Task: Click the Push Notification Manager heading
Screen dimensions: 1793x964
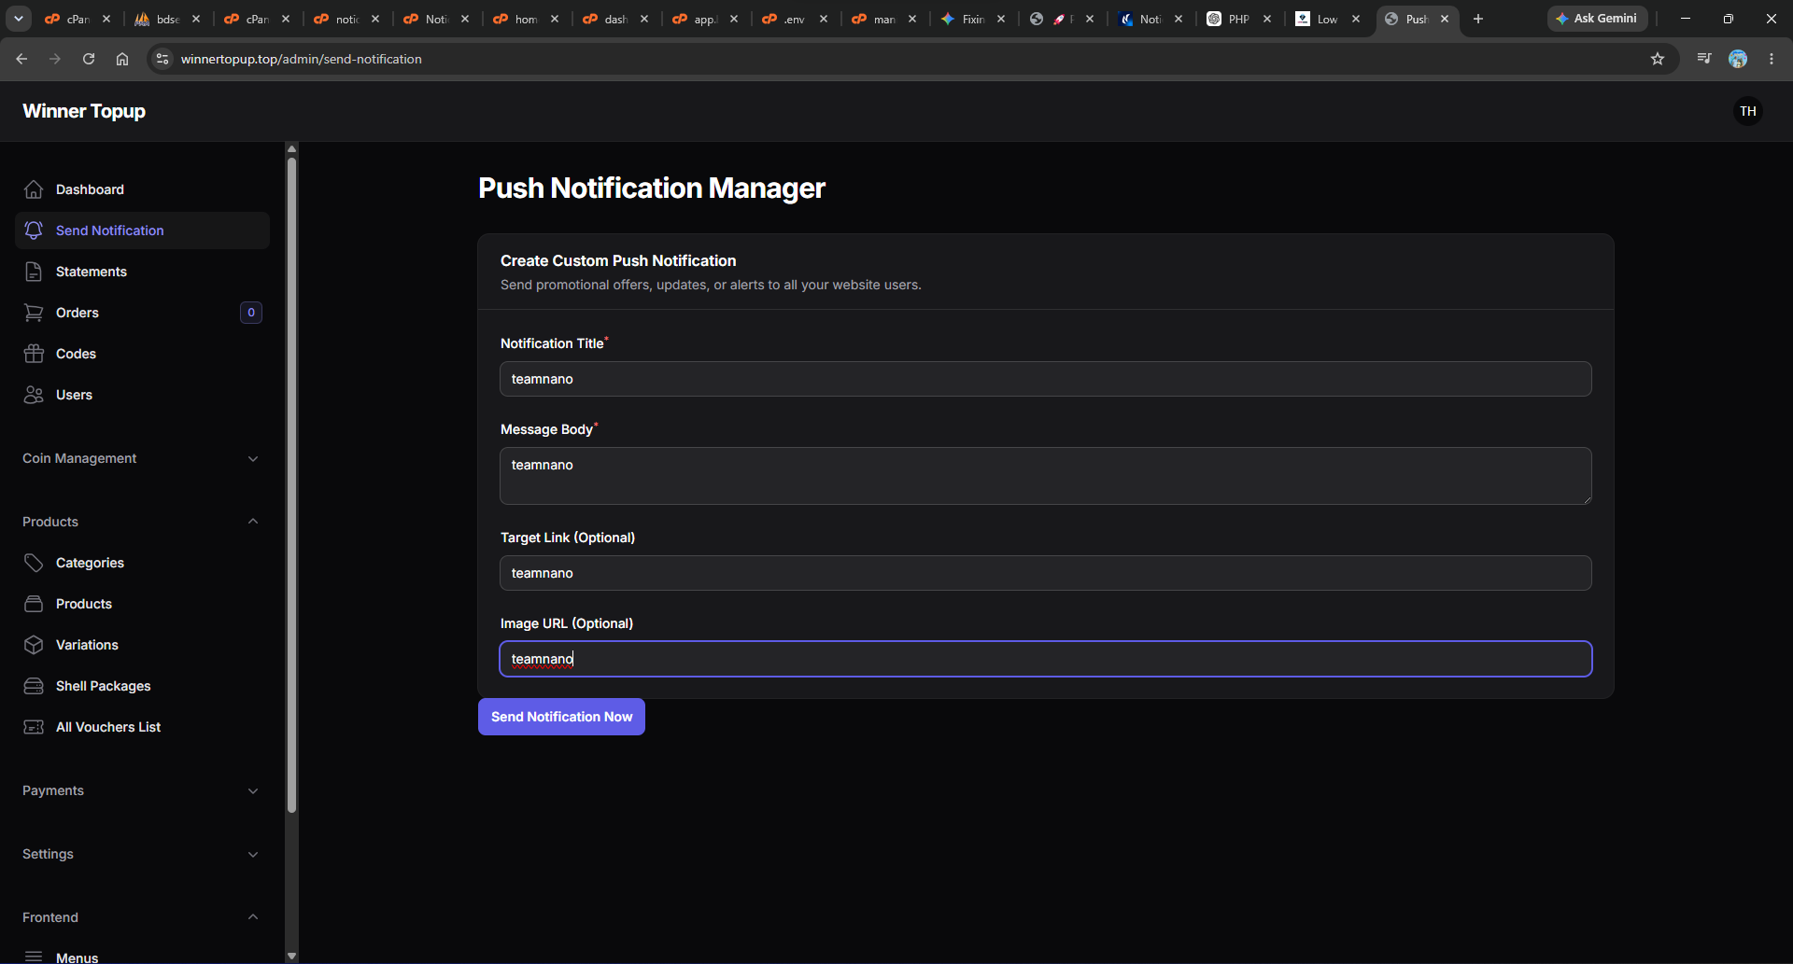Action: point(652,188)
